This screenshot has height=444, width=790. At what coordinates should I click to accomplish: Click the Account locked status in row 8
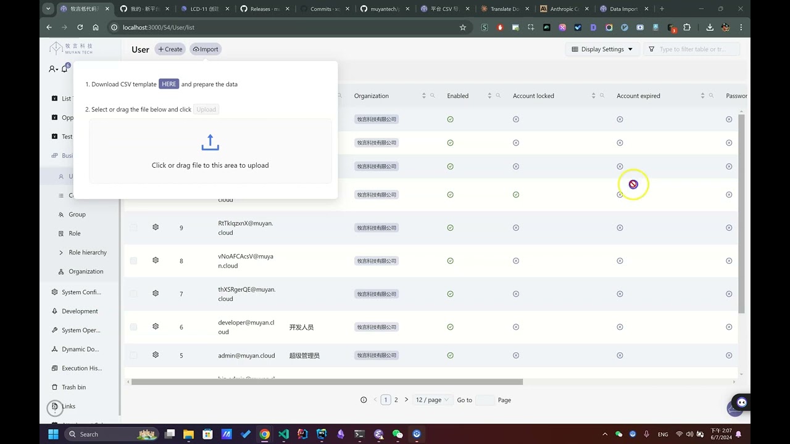point(516,261)
